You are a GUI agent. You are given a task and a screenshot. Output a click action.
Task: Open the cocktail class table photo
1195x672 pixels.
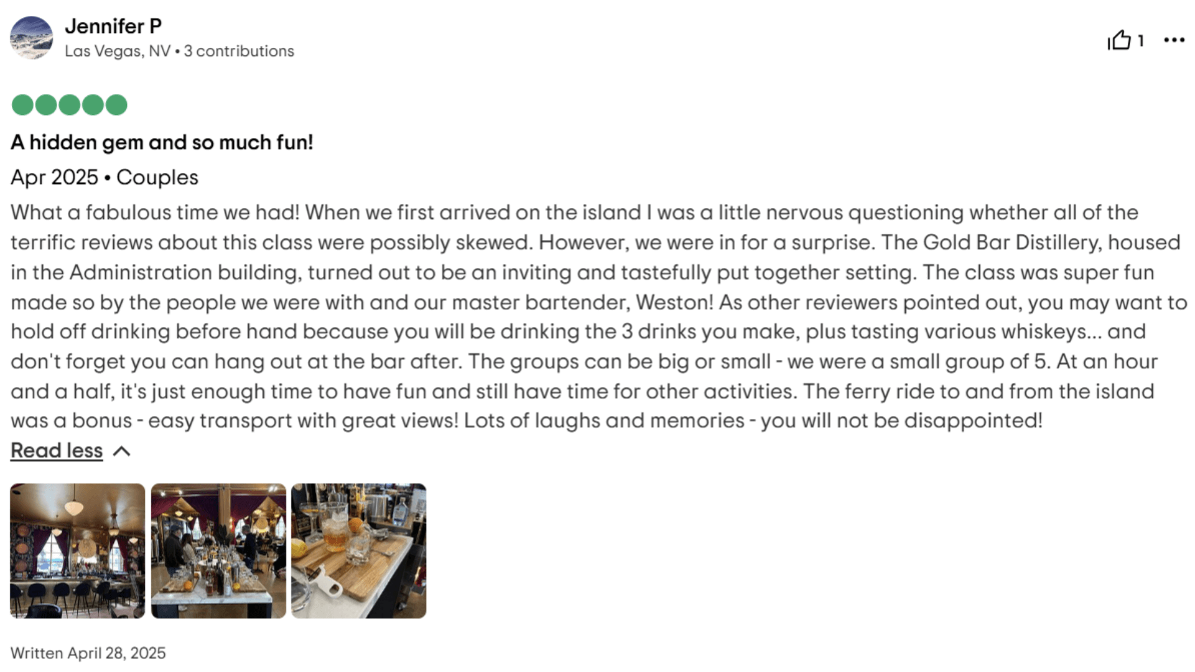point(218,551)
